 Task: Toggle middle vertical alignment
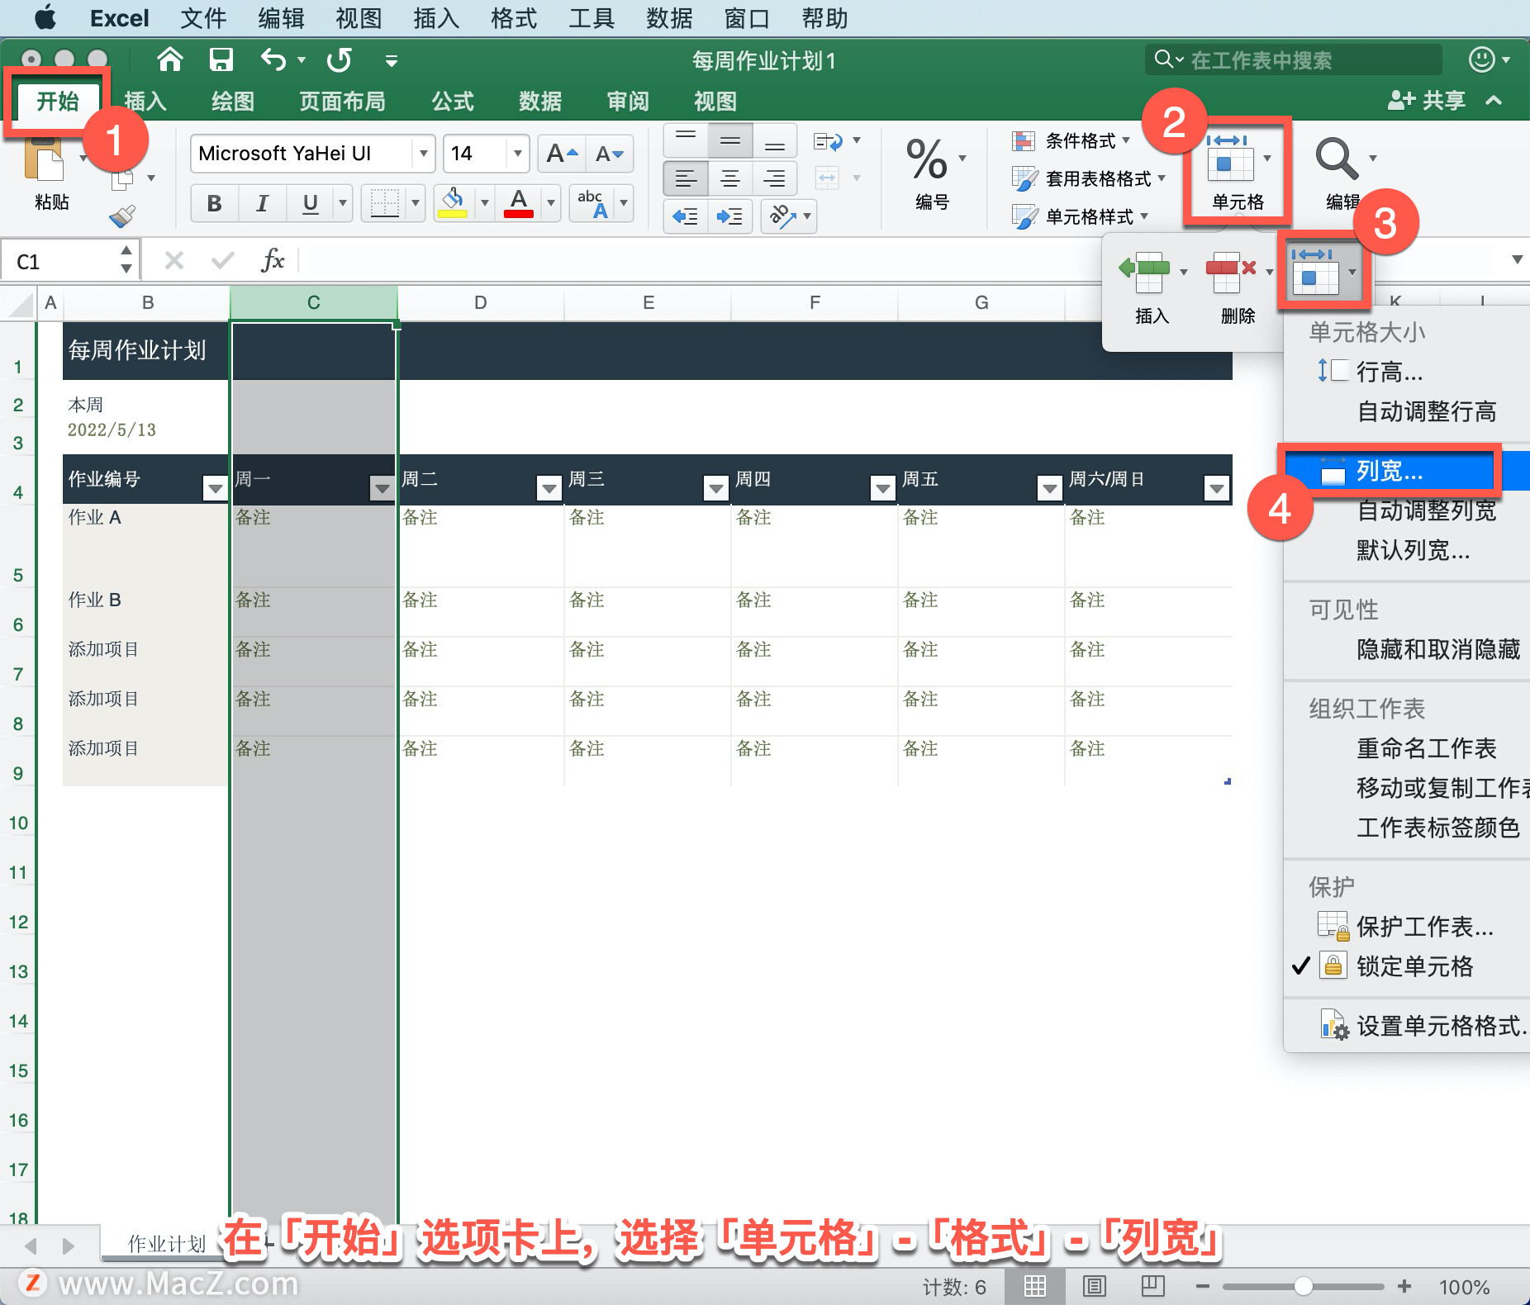pyautogui.click(x=730, y=140)
